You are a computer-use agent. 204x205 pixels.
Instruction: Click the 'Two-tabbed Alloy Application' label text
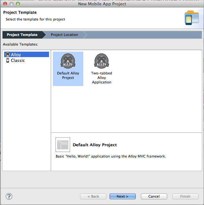[x=102, y=78]
